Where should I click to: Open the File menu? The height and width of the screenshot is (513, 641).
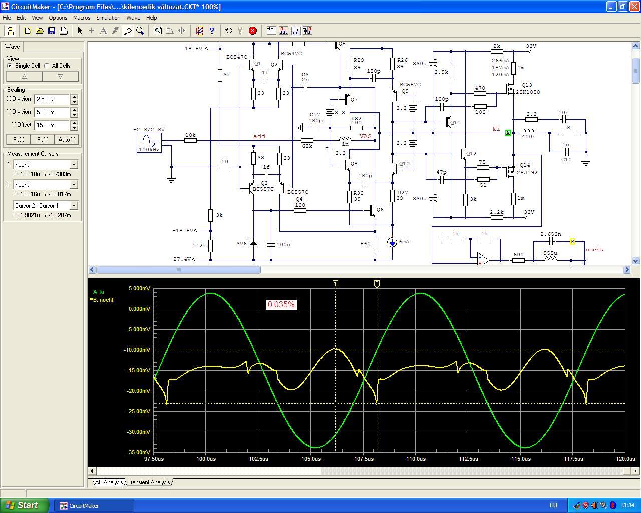[x=7, y=18]
